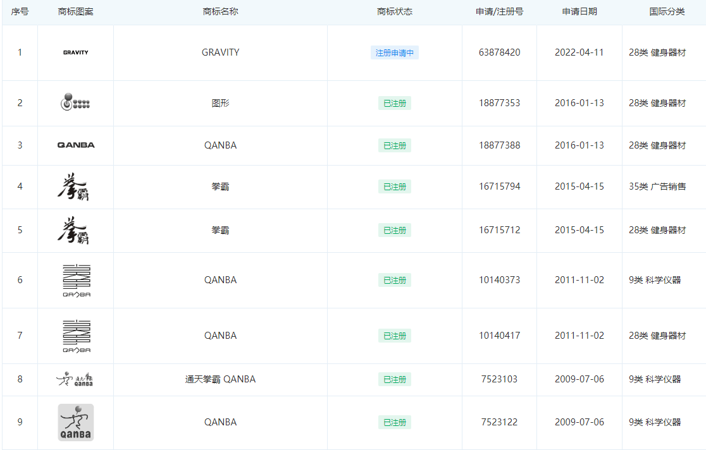Click 已注册 status for number 10140417
This screenshot has width=706, height=450.
click(395, 336)
